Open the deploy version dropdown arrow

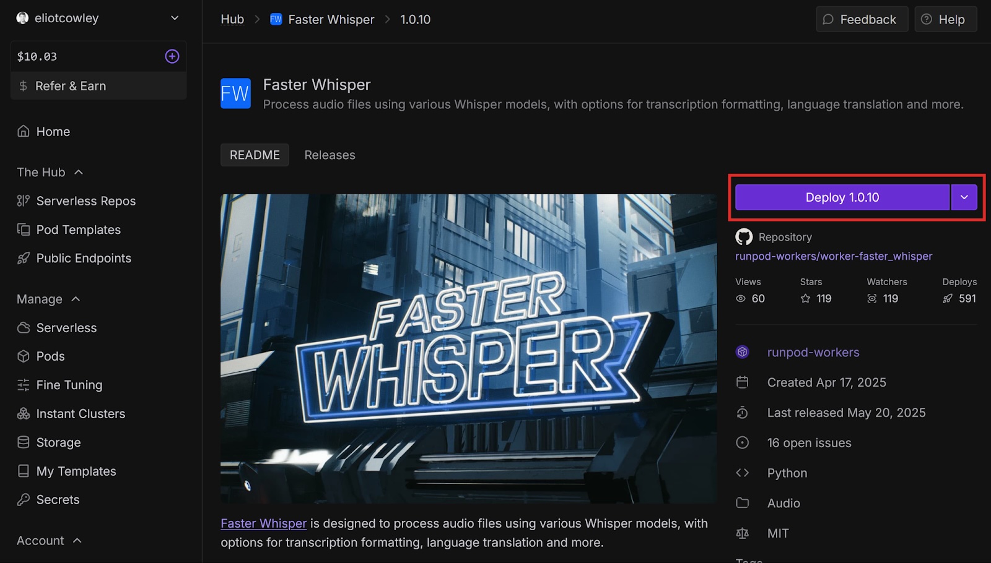964,197
